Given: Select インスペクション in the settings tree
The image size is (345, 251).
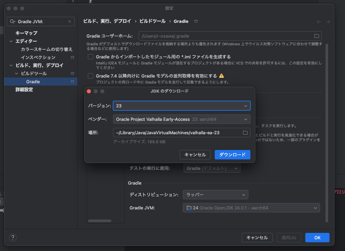Looking at the screenshot, I should pos(38,57).
